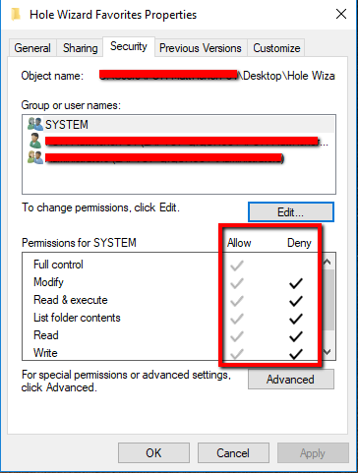Click Deny checkmark for Modify
358x473 pixels.
pyautogui.click(x=296, y=283)
